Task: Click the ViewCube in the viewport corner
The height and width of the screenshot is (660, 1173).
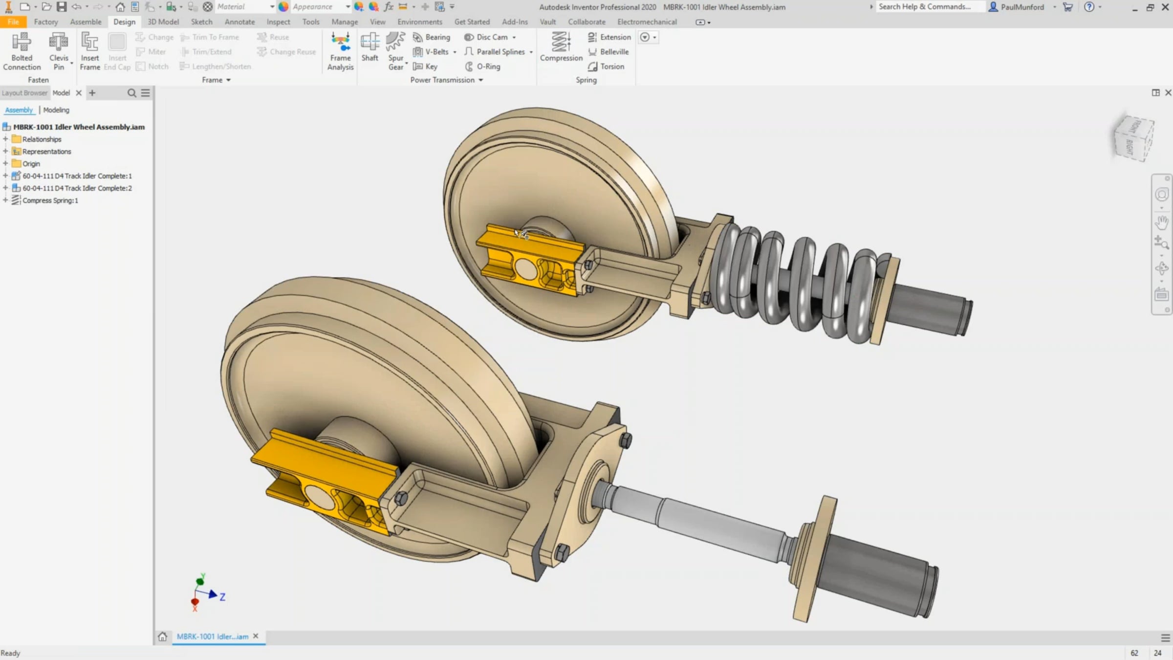Action: (x=1134, y=138)
